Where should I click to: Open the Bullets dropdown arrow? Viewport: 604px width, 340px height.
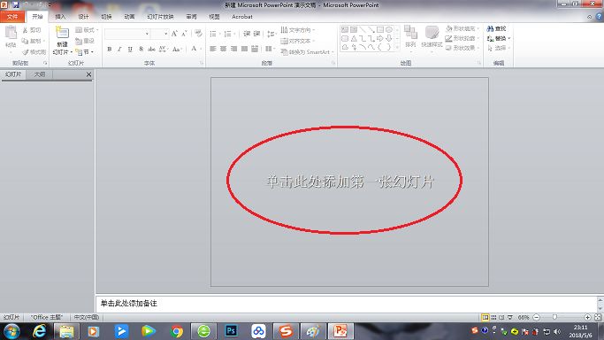point(220,34)
